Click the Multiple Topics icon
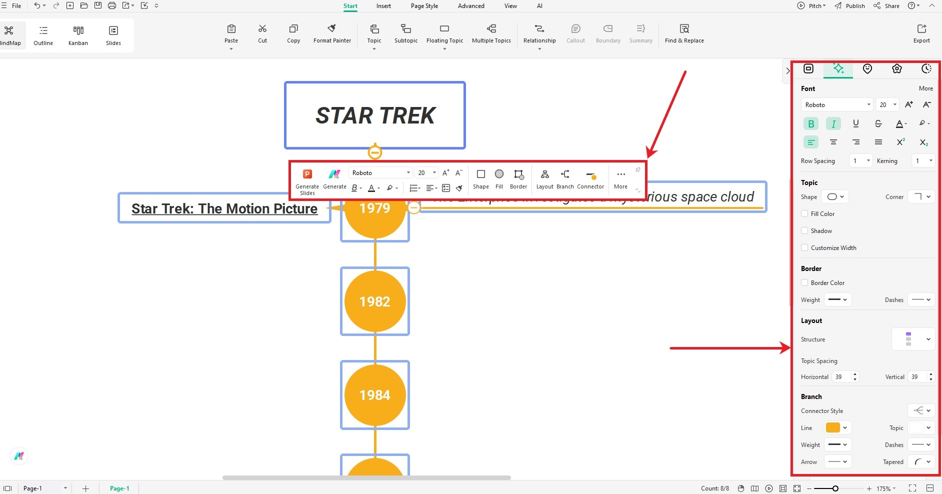 point(491,29)
